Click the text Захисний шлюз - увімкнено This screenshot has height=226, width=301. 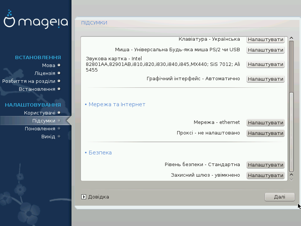(205, 175)
